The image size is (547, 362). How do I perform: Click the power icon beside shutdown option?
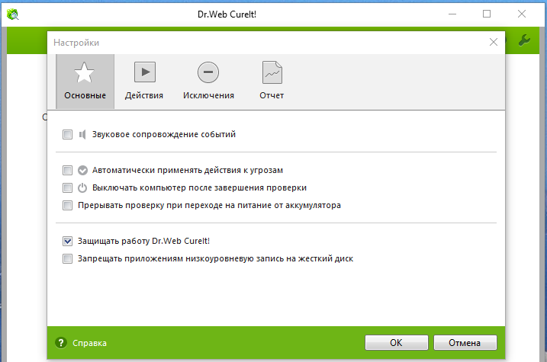pos(82,187)
